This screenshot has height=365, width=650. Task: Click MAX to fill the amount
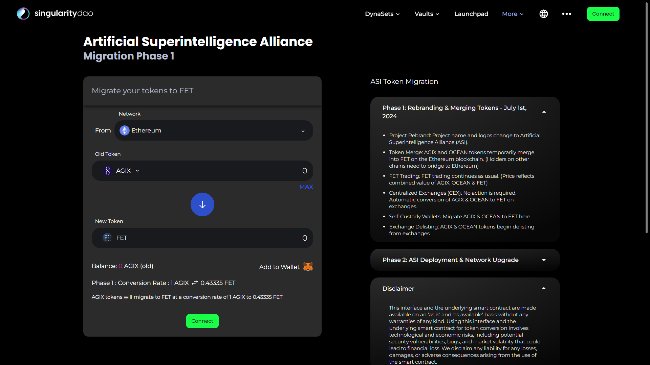click(x=306, y=187)
